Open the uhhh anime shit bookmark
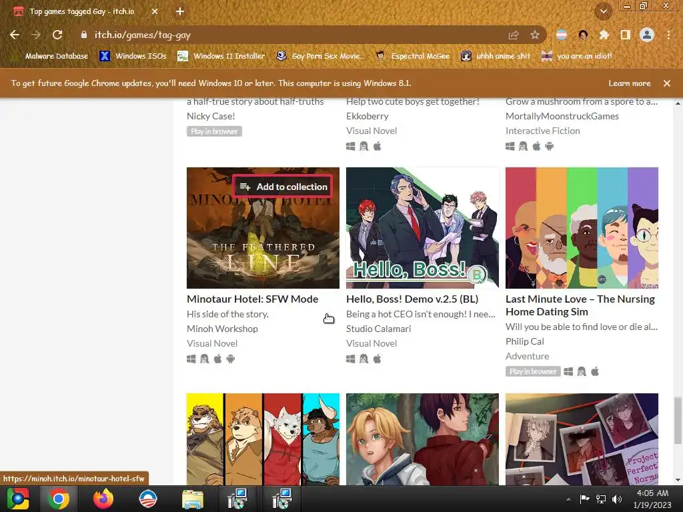The height and width of the screenshot is (512, 683). [496, 56]
